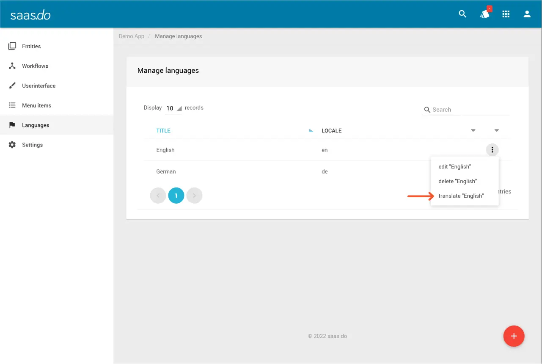Click the first filter icon after LOCALE
Viewport: 542px width, 364px height.
pyautogui.click(x=473, y=131)
